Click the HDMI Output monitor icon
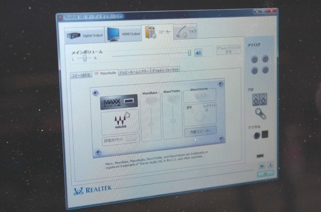This screenshot has height=212, width=321. (113, 34)
